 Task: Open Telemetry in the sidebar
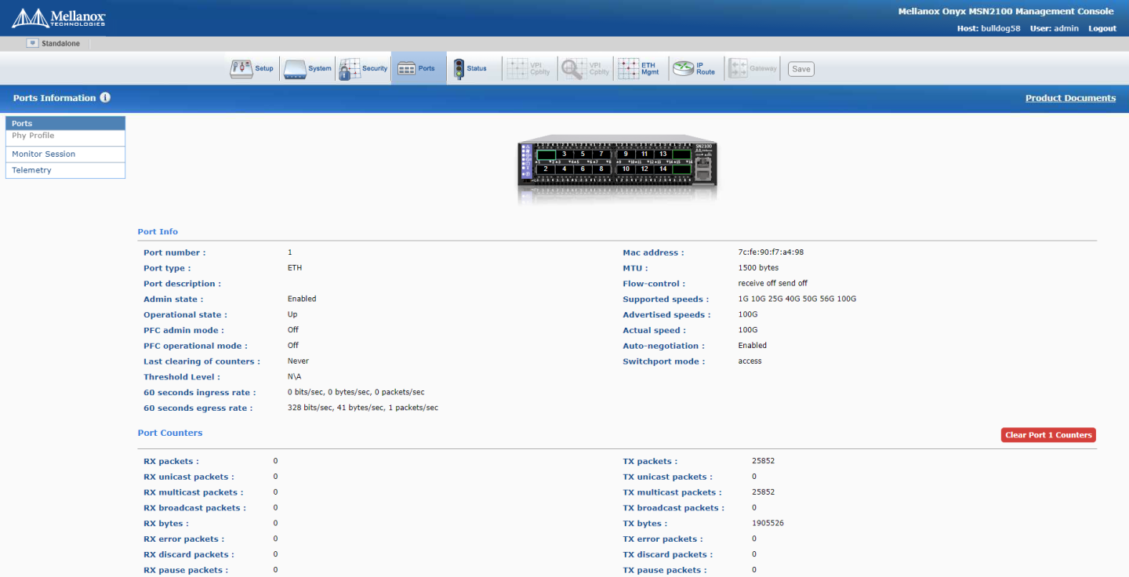point(31,170)
